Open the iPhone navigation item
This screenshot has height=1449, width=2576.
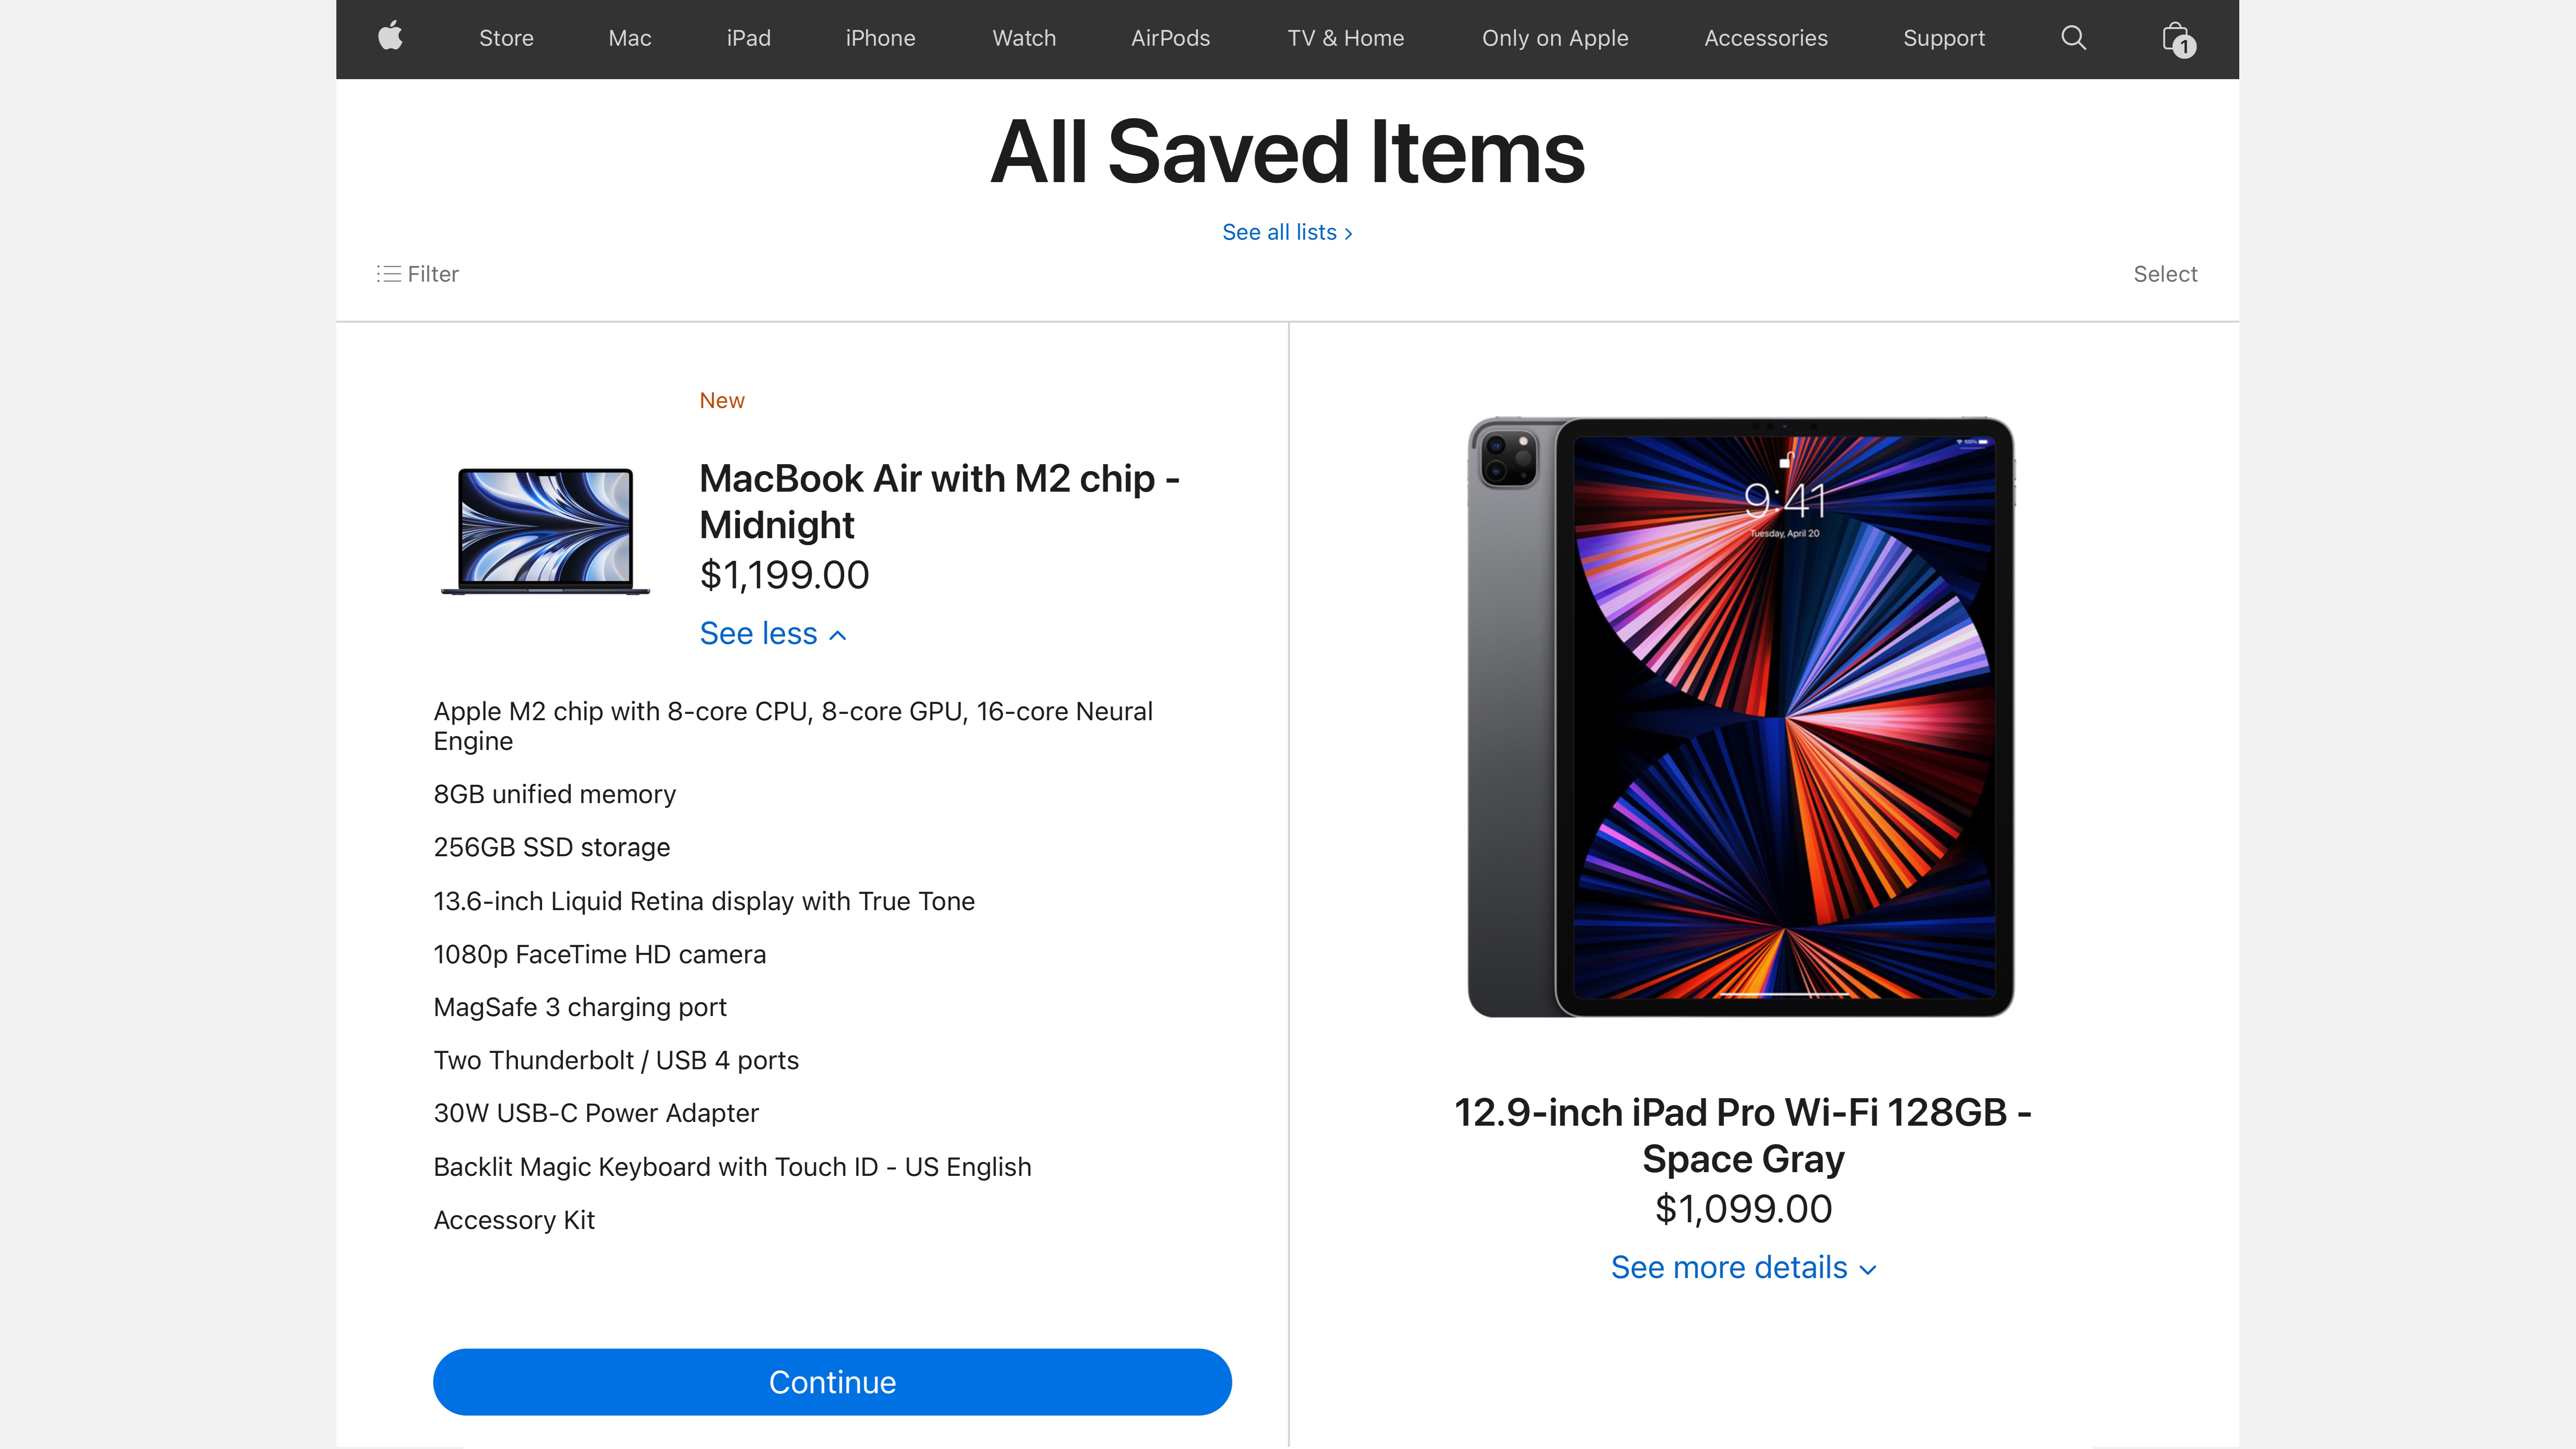(x=880, y=38)
